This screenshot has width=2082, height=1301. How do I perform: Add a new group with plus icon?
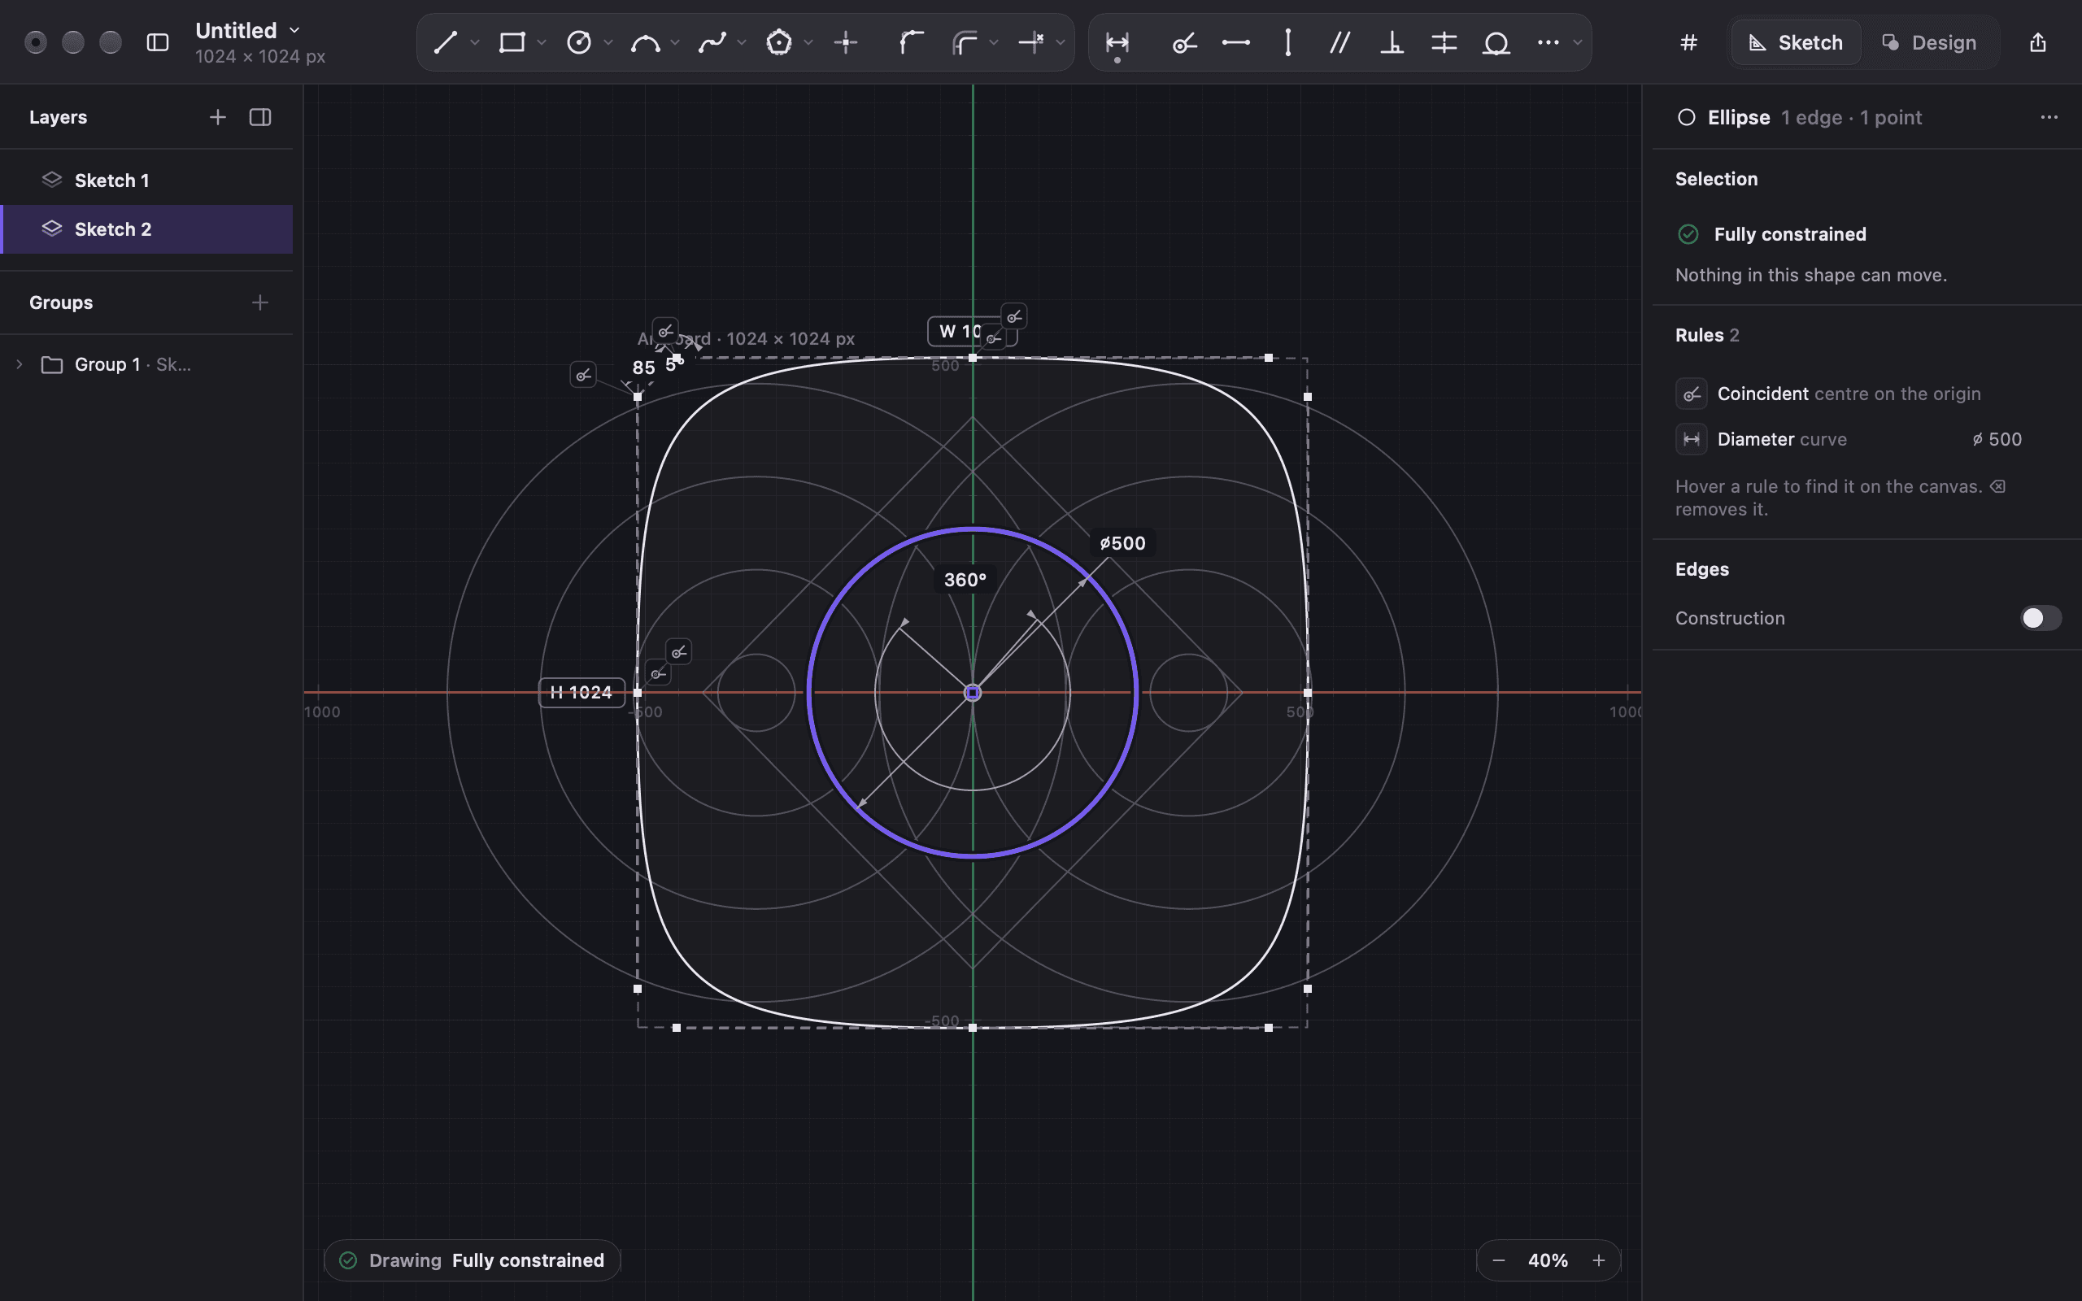(259, 302)
